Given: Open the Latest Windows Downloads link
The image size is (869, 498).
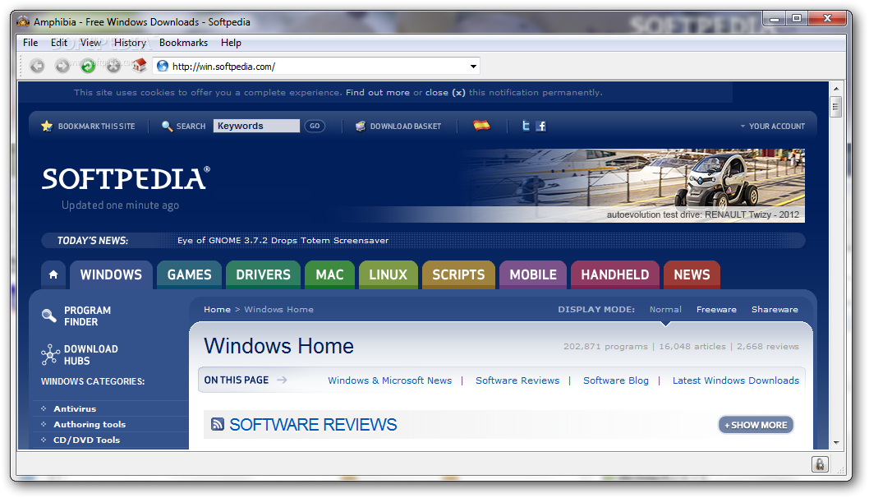Looking at the screenshot, I should (x=735, y=380).
